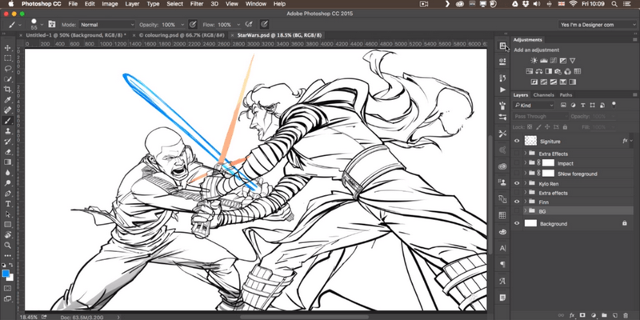Expand the Finn layer group

(x=526, y=203)
